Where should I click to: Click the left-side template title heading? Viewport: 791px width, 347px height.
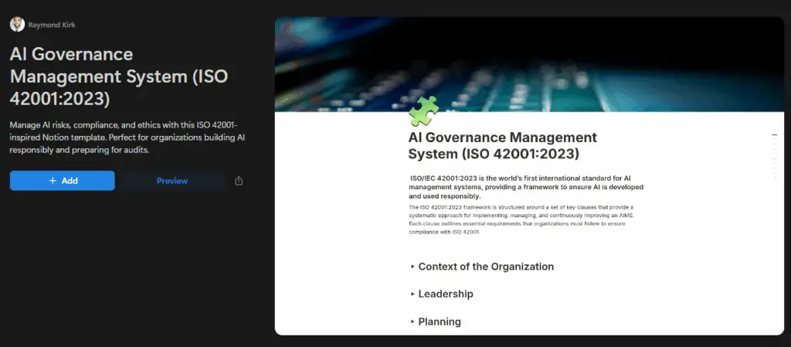119,77
